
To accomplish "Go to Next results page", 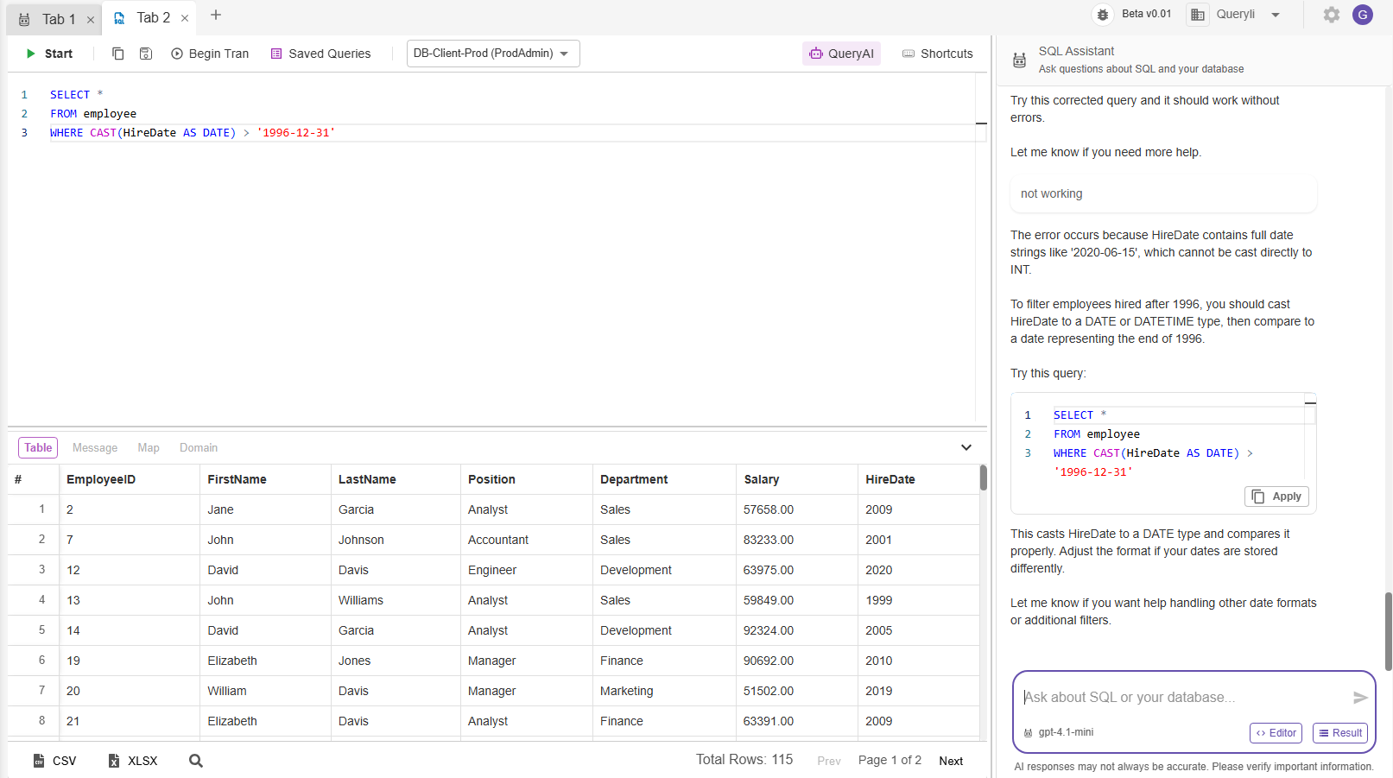I will 951,761.
